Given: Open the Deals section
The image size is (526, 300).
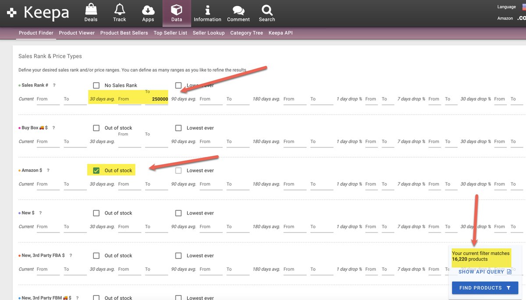Looking at the screenshot, I should [x=91, y=13].
